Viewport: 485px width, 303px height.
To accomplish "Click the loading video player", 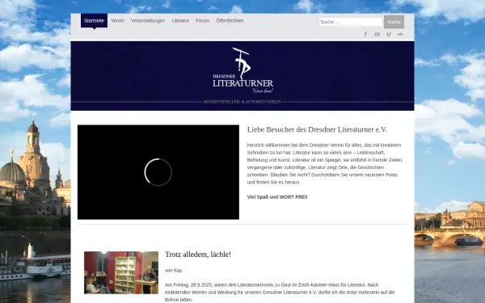I will tap(158, 172).
